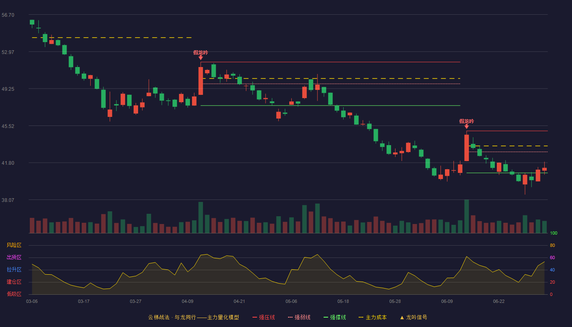Click the 56.70 price axis label
572x327 pixels.
[x=8, y=15]
